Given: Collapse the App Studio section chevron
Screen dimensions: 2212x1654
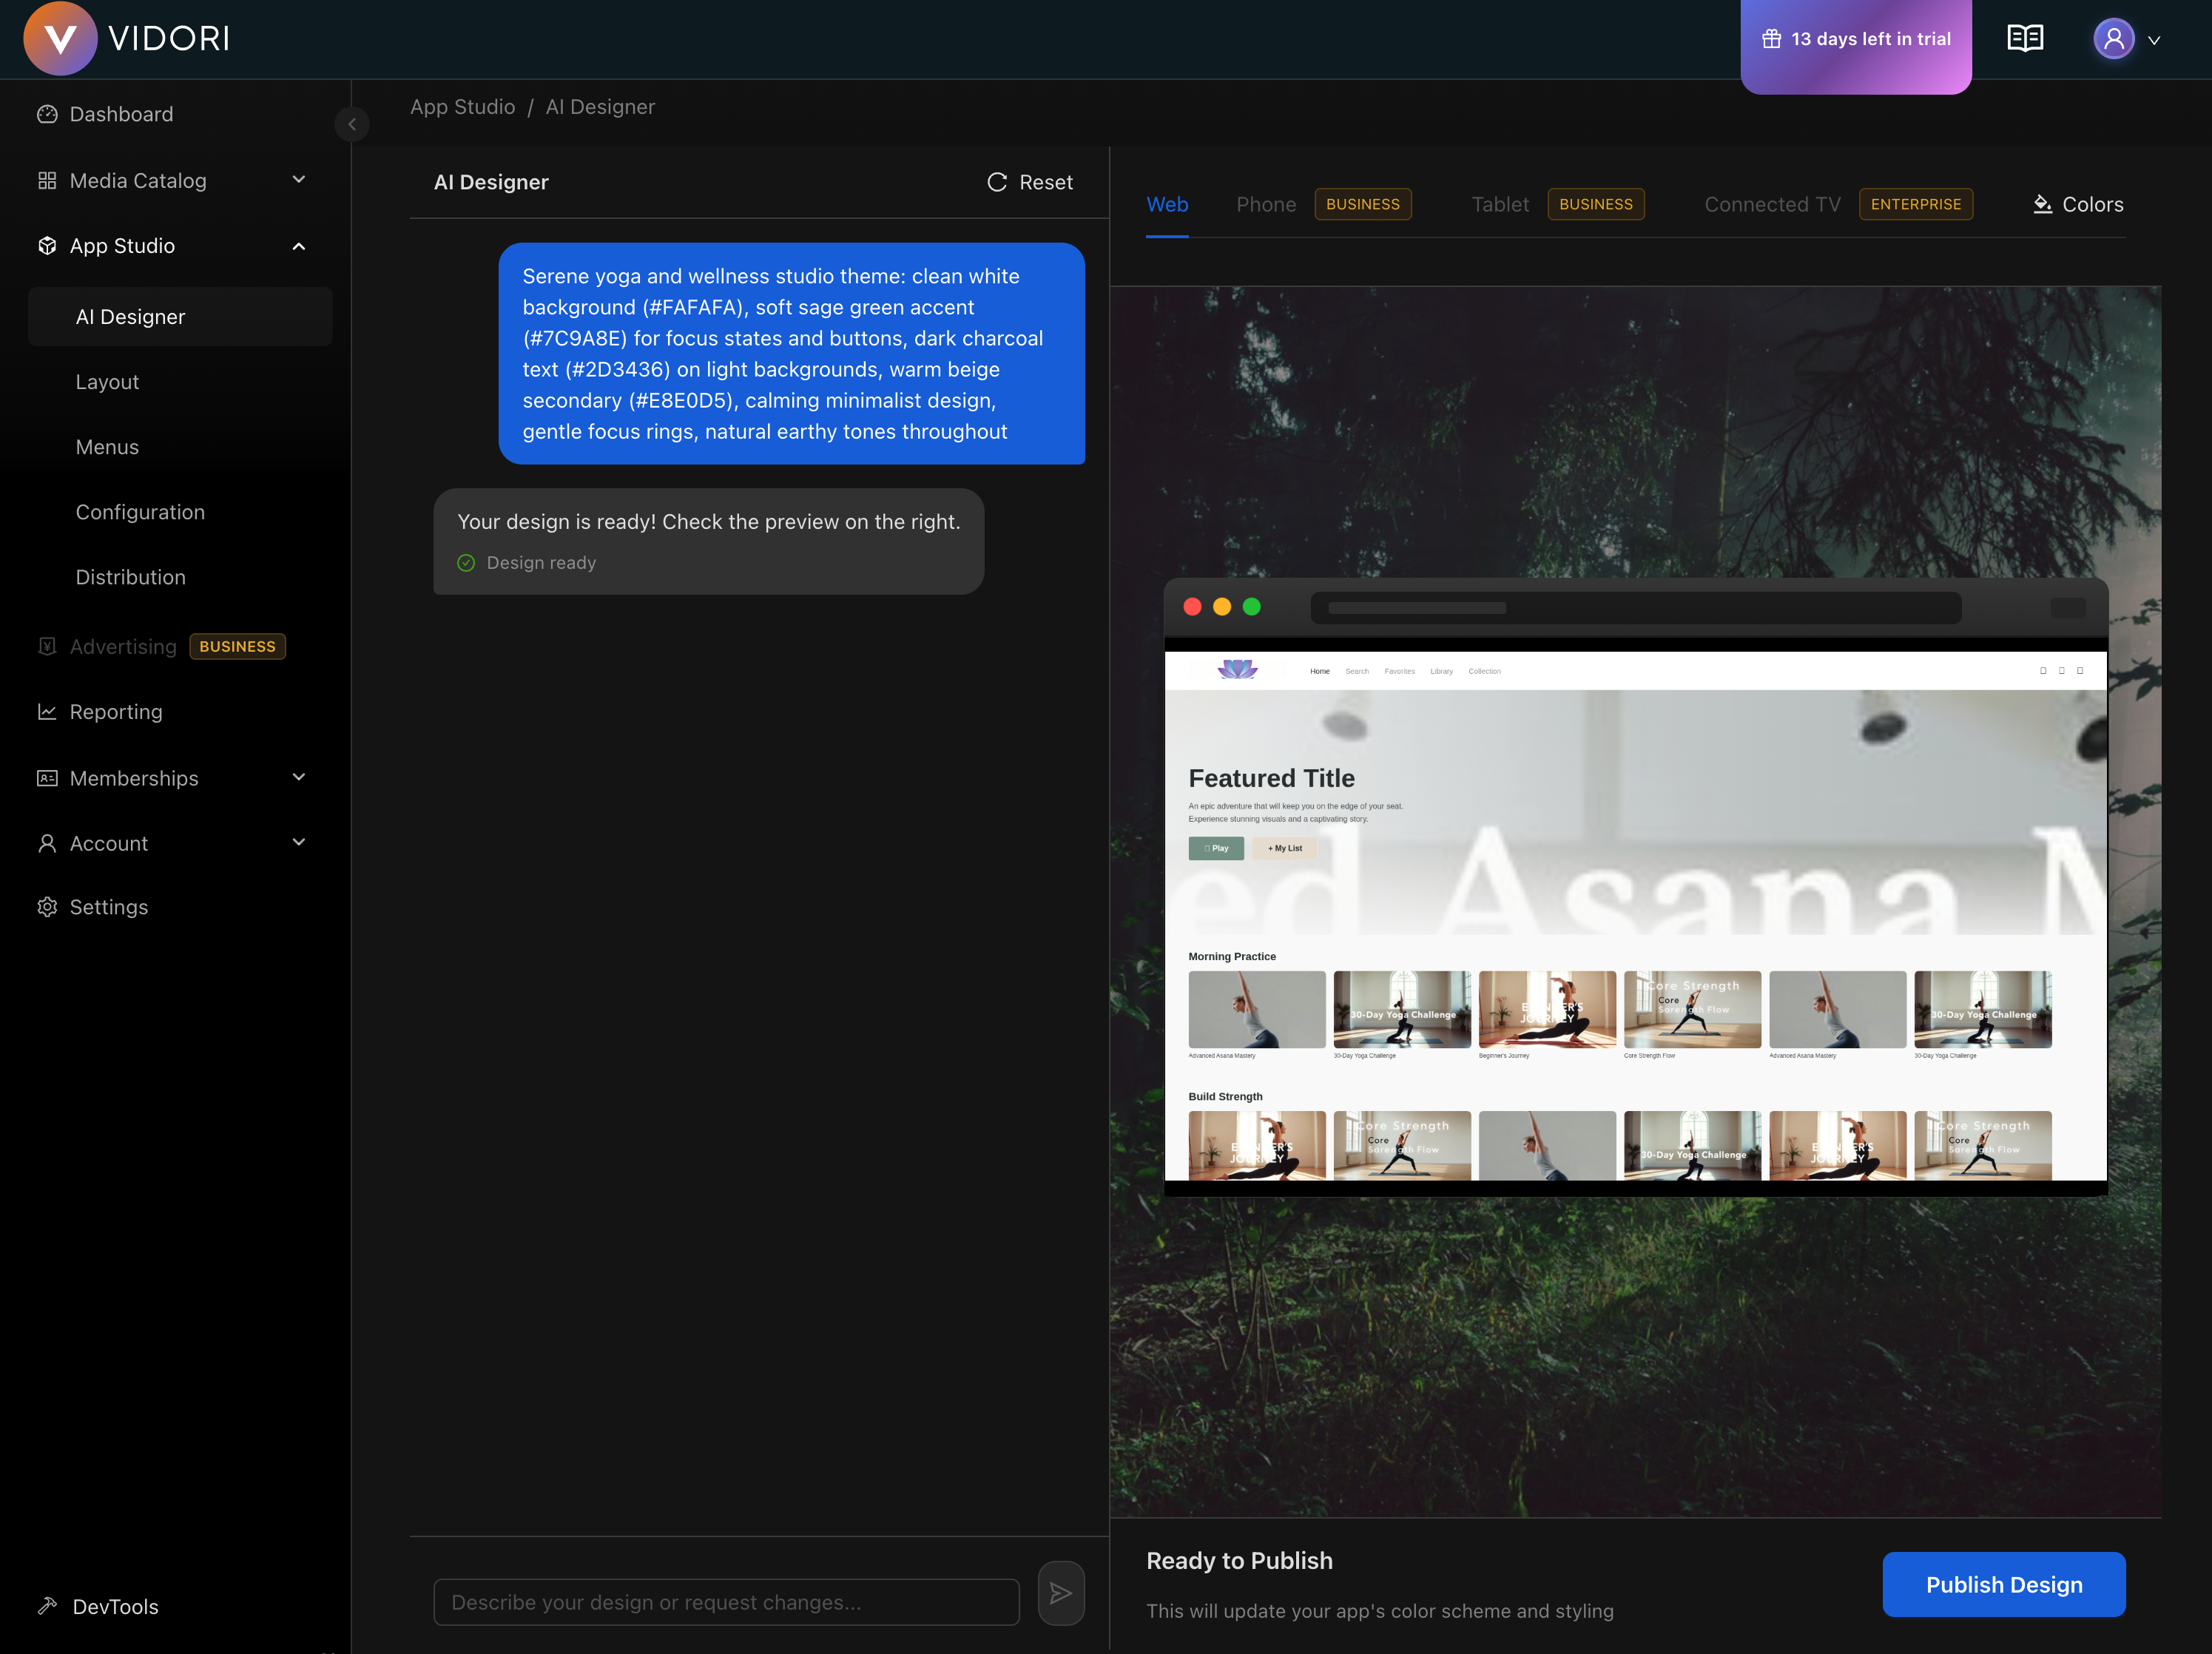Looking at the screenshot, I should pos(298,246).
